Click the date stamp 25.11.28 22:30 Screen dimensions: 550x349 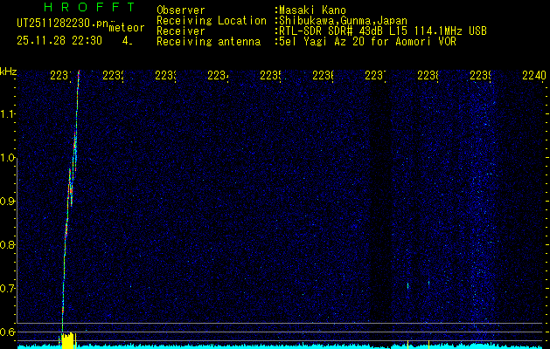59,41
